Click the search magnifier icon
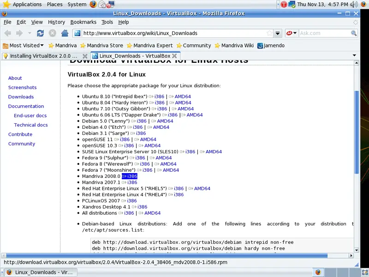The height and width of the screenshot is (277, 369). [x=354, y=33]
